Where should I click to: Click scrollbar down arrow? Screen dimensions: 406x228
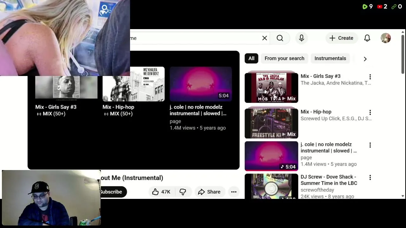(x=403, y=196)
